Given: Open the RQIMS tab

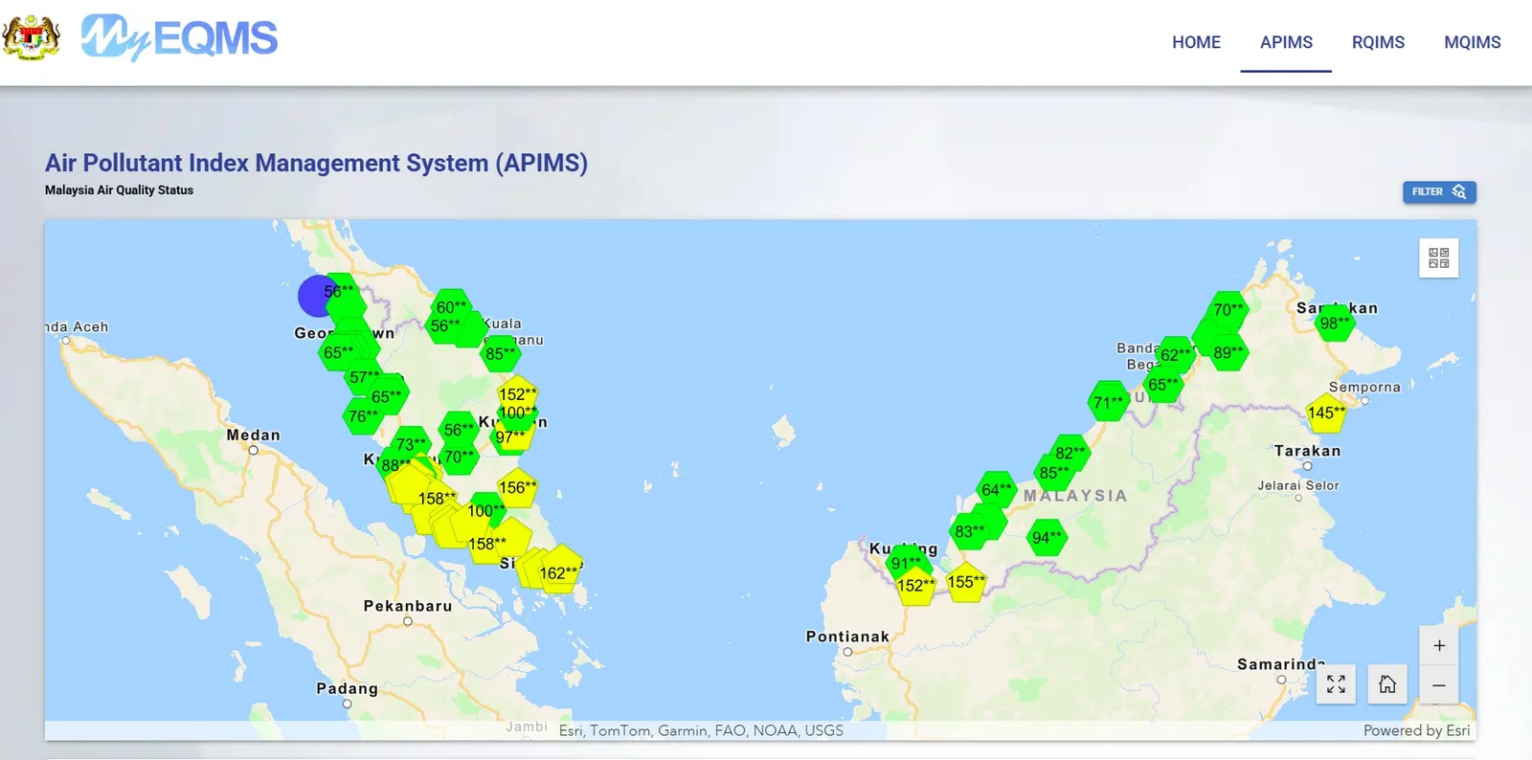Looking at the screenshot, I should tap(1378, 42).
